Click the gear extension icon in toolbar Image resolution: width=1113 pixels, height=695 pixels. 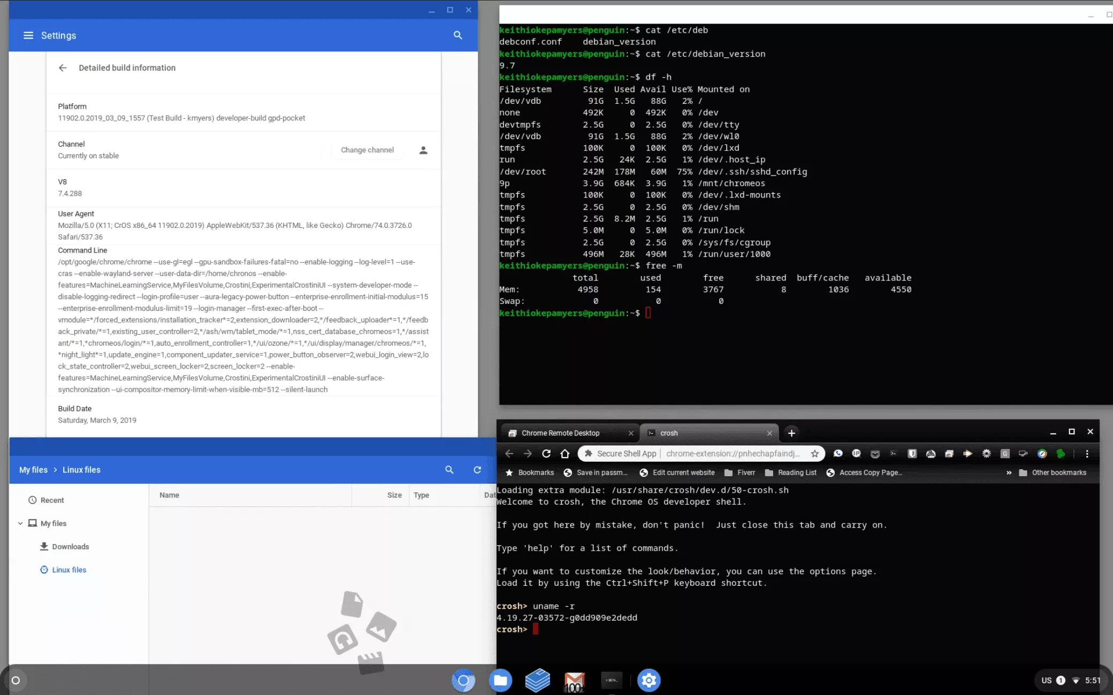pyautogui.click(x=986, y=454)
